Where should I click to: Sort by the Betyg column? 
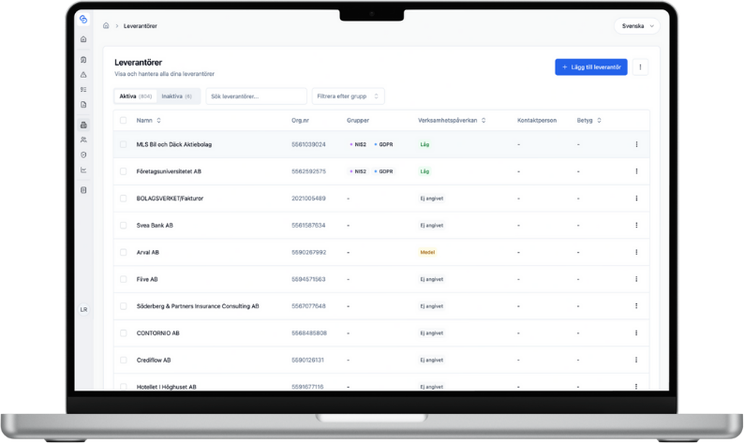(588, 121)
